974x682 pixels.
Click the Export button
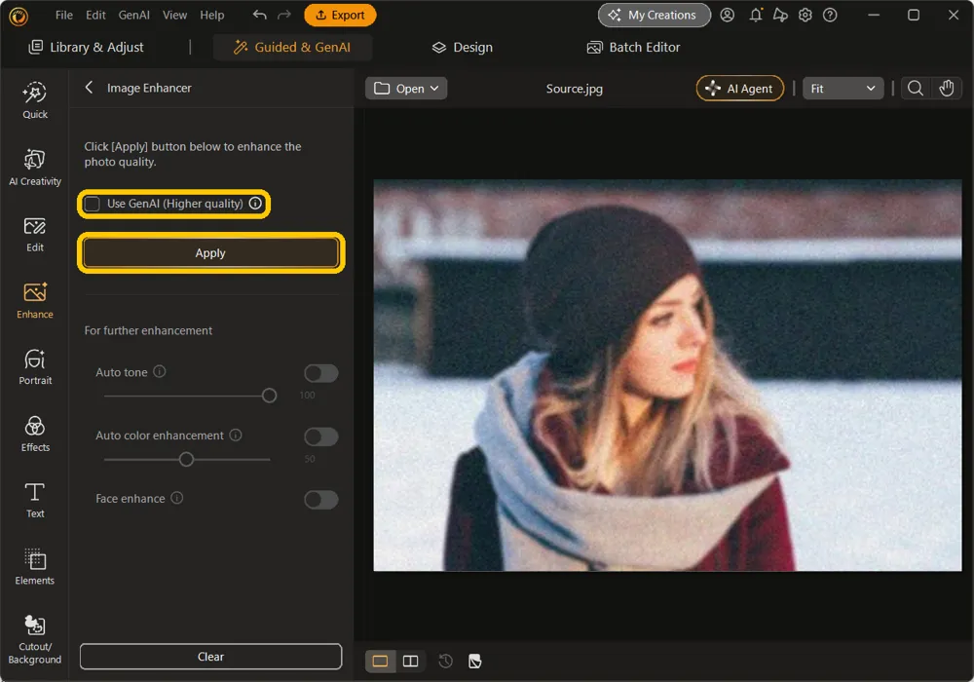pos(340,15)
